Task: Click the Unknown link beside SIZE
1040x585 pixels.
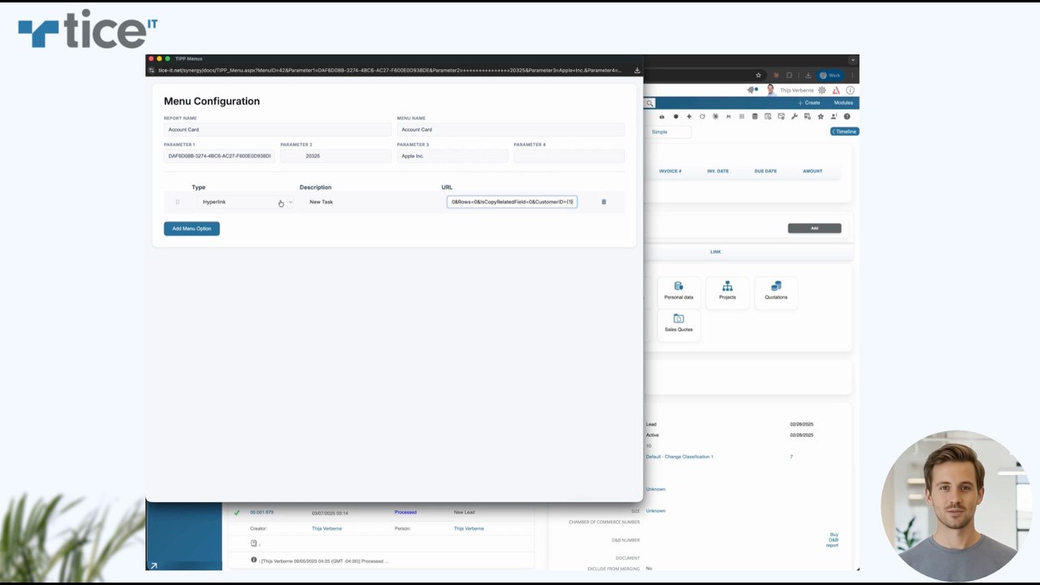Action: 656,511
